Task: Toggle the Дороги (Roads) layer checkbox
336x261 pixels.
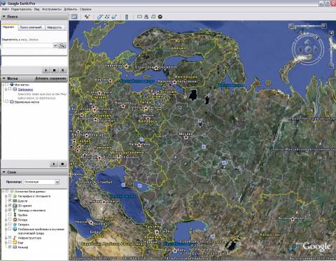Action: point(10,201)
